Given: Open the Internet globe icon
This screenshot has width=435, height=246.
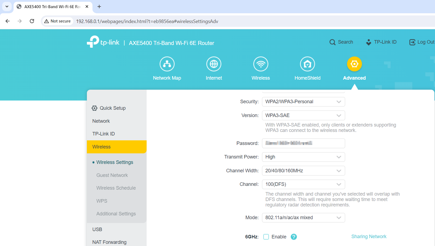Looking at the screenshot, I should pyautogui.click(x=214, y=64).
